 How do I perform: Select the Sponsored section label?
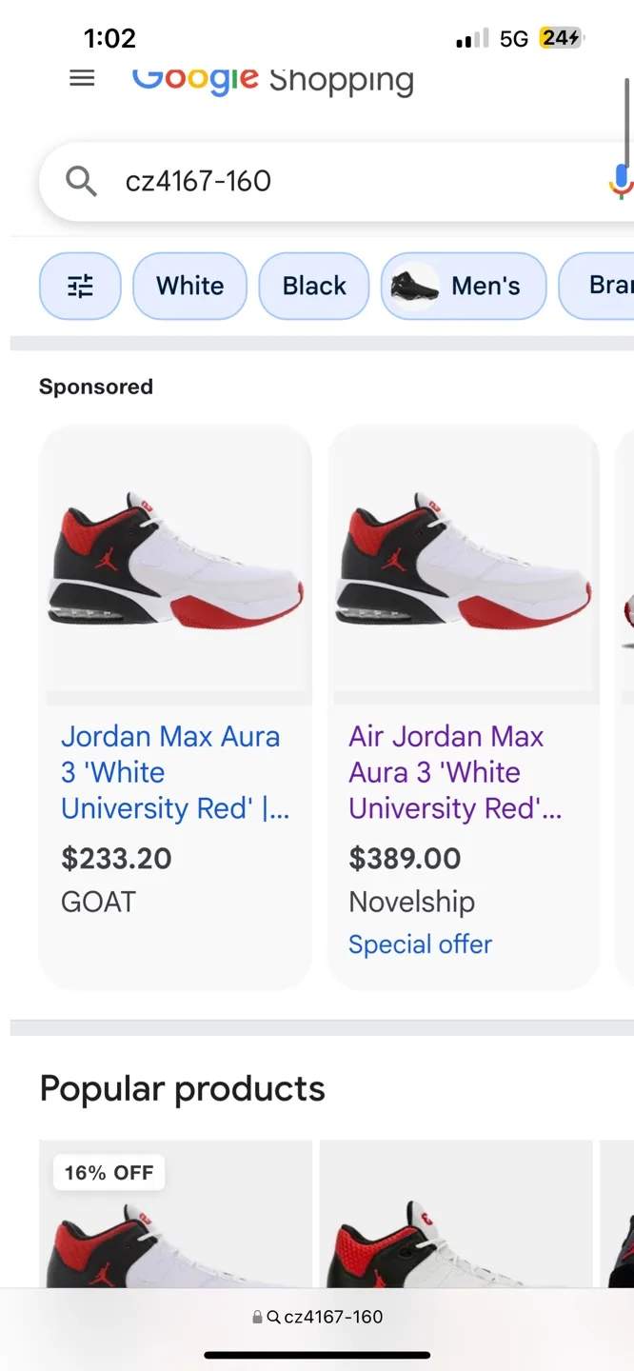[x=95, y=387]
